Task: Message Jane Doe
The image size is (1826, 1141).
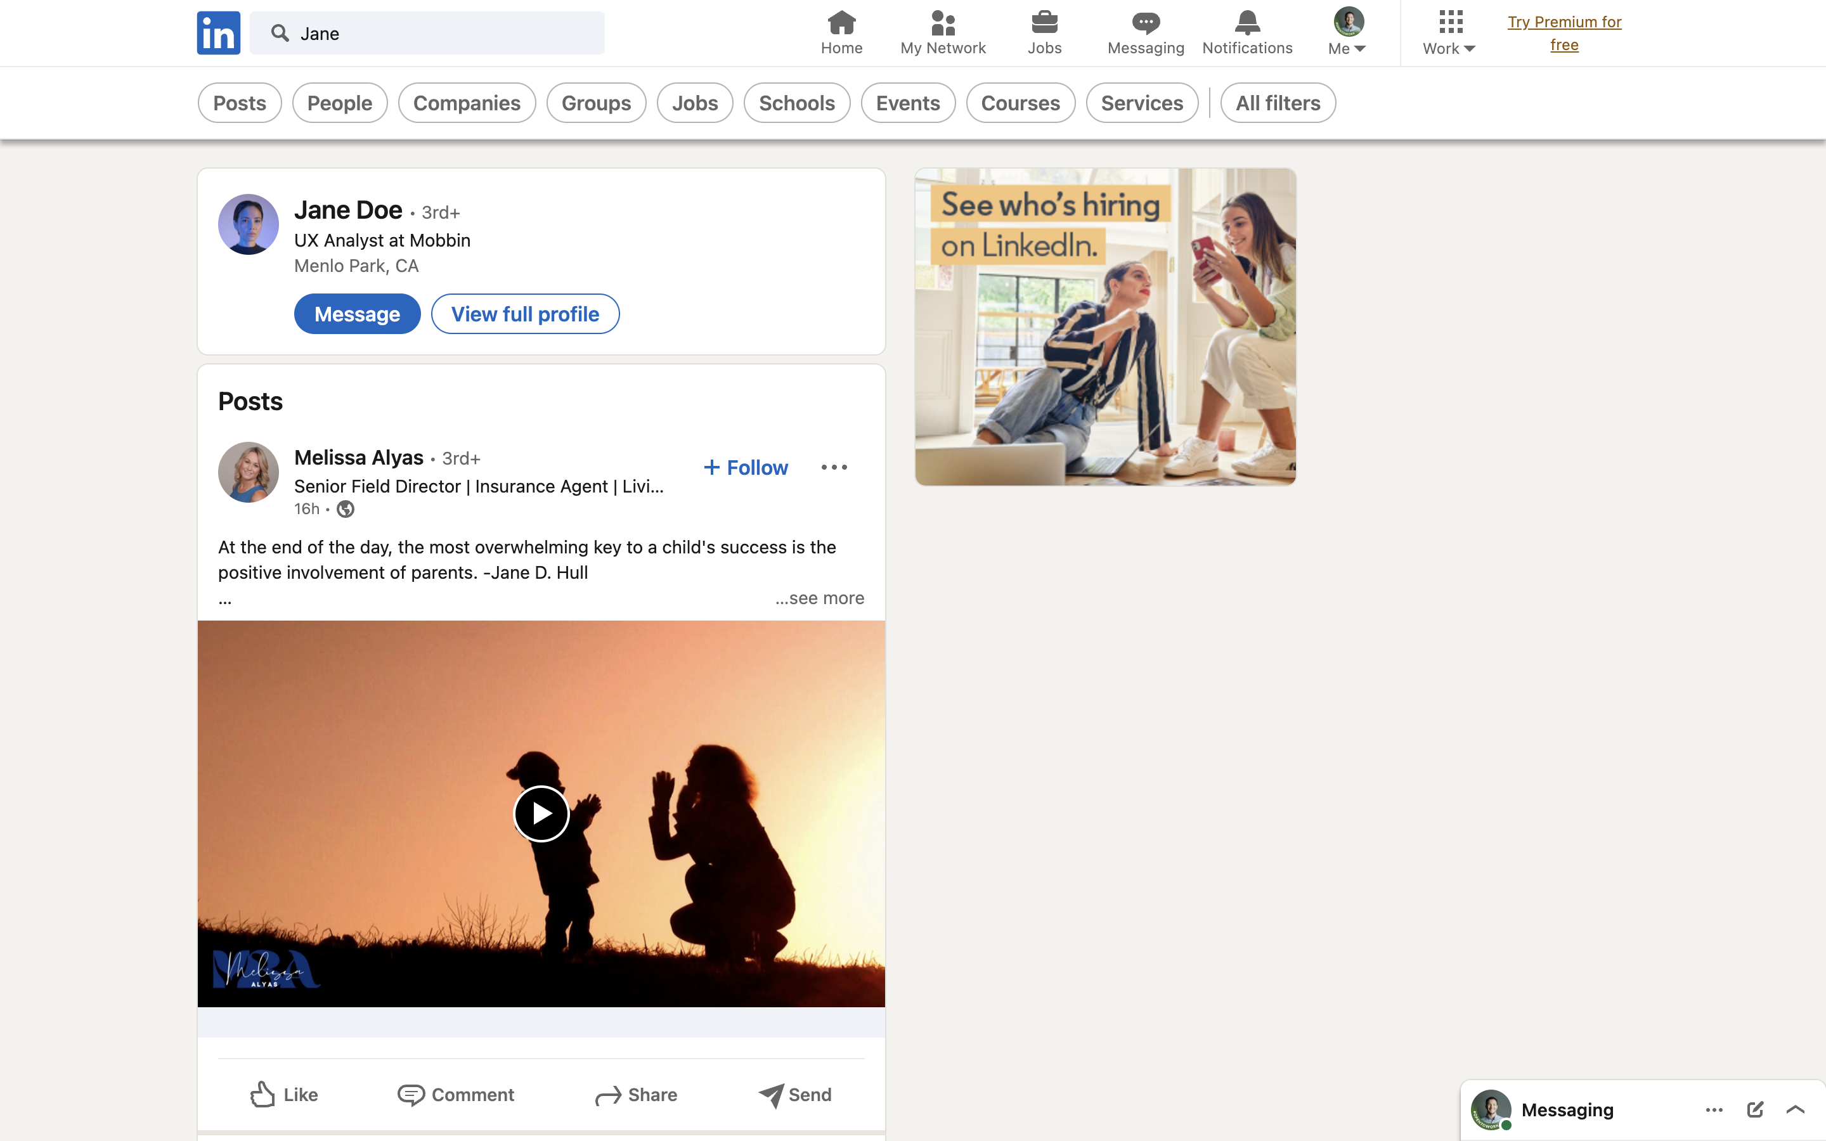Action: tap(357, 314)
